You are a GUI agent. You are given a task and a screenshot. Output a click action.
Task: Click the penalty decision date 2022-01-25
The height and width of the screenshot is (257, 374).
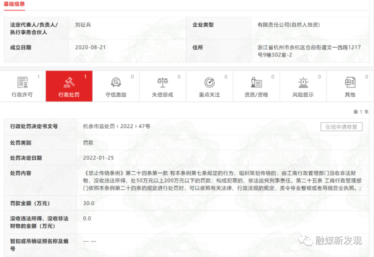pos(98,158)
